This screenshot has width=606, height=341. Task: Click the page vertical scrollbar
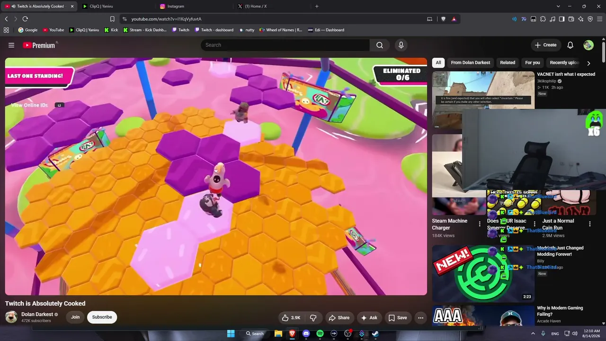604,52
